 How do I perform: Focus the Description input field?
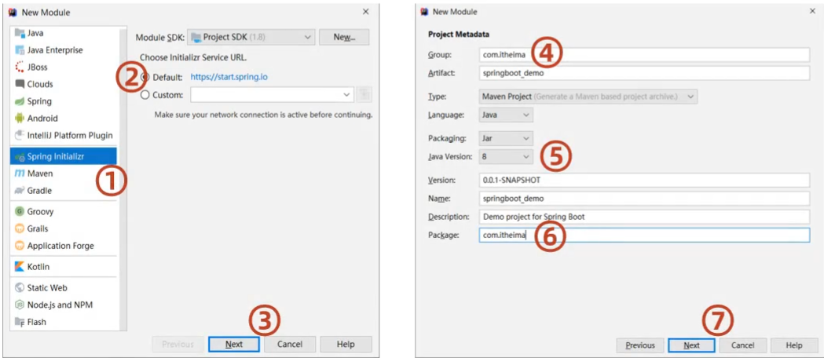pyautogui.click(x=644, y=216)
